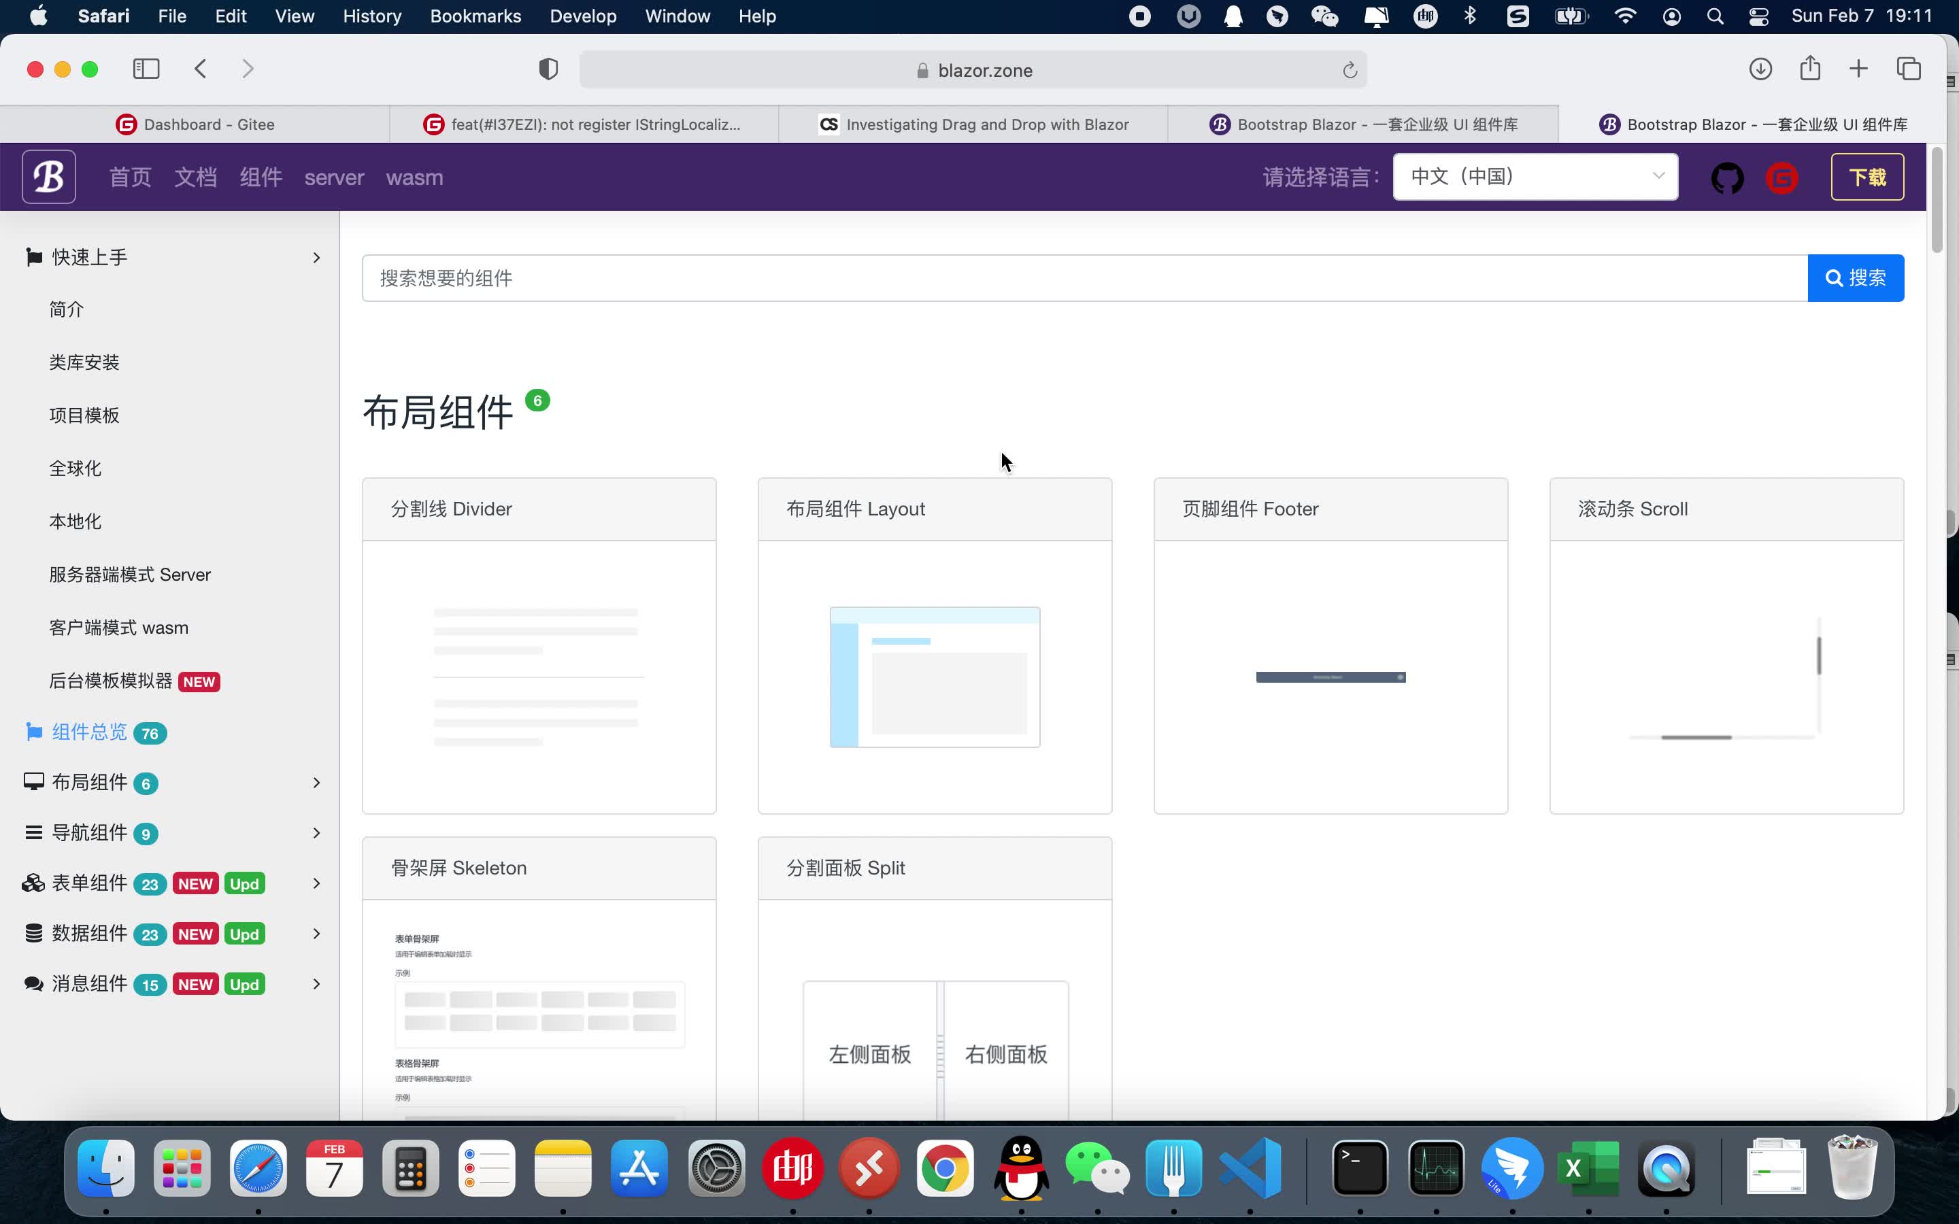
Task: Open the Safari share icon
Action: (1809, 69)
